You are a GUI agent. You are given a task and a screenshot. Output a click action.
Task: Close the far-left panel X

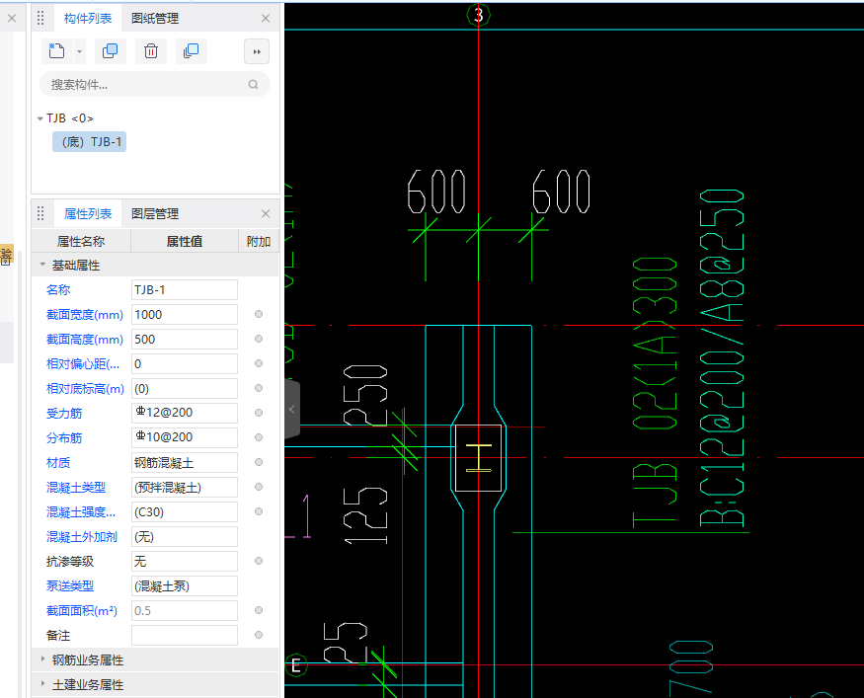12,18
